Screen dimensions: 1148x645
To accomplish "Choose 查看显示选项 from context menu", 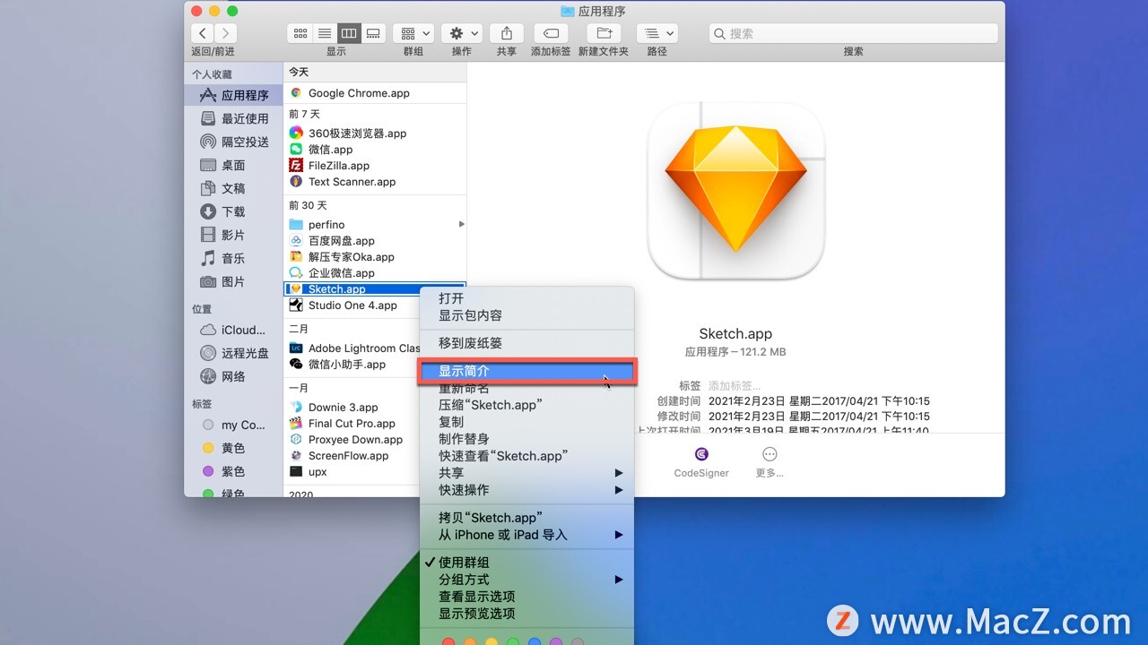I will pyautogui.click(x=527, y=597).
